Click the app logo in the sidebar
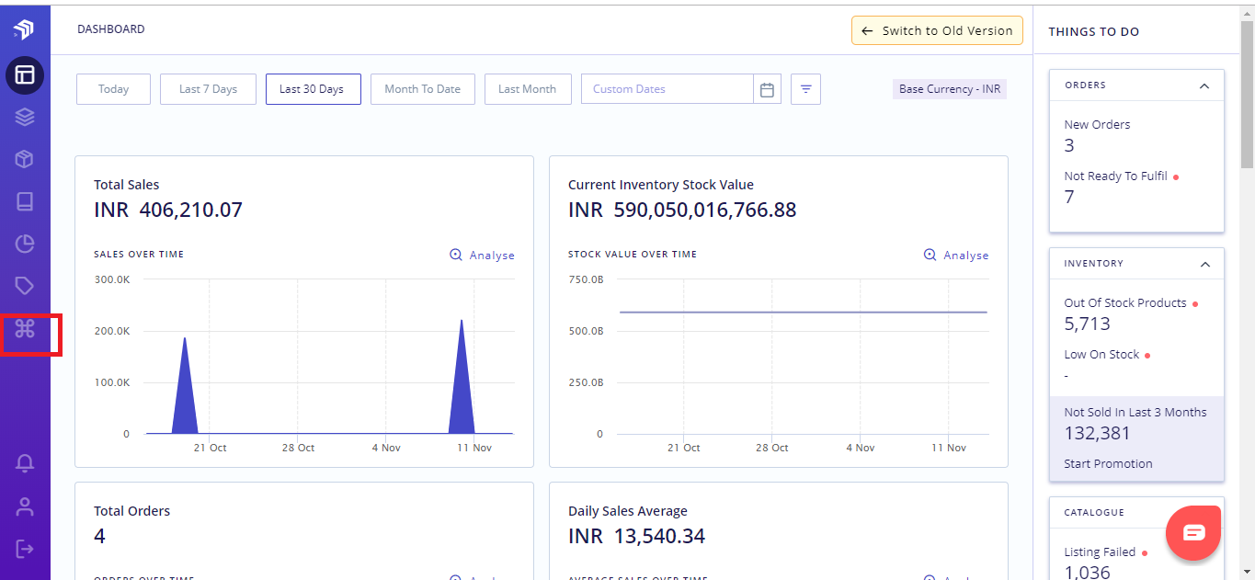 (25, 29)
